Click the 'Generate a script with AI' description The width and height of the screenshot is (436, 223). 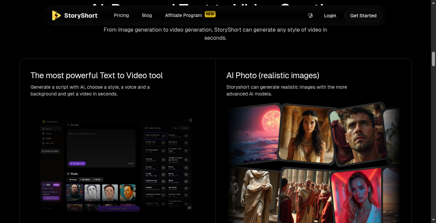(x=90, y=90)
